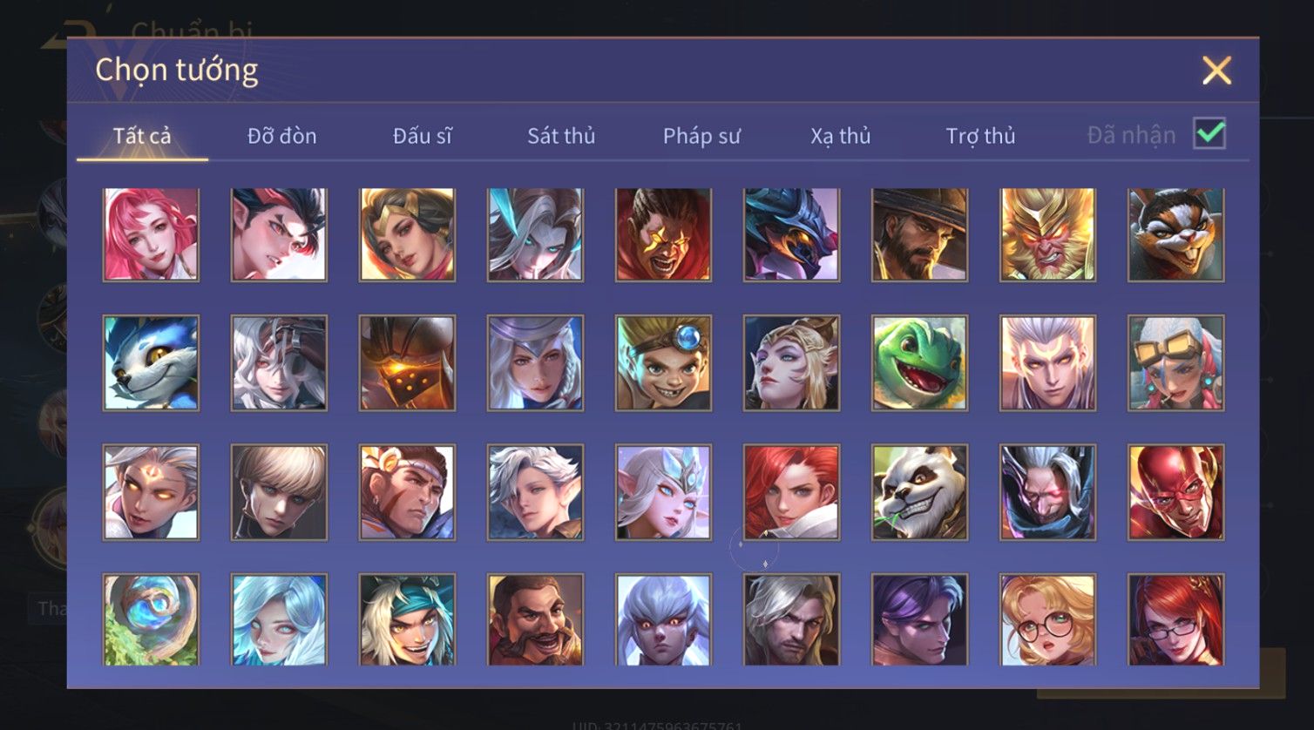Image resolution: width=1314 pixels, height=730 pixels.
Task: Pick the armored golden-visor robot hero
Action: [x=407, y=363]
